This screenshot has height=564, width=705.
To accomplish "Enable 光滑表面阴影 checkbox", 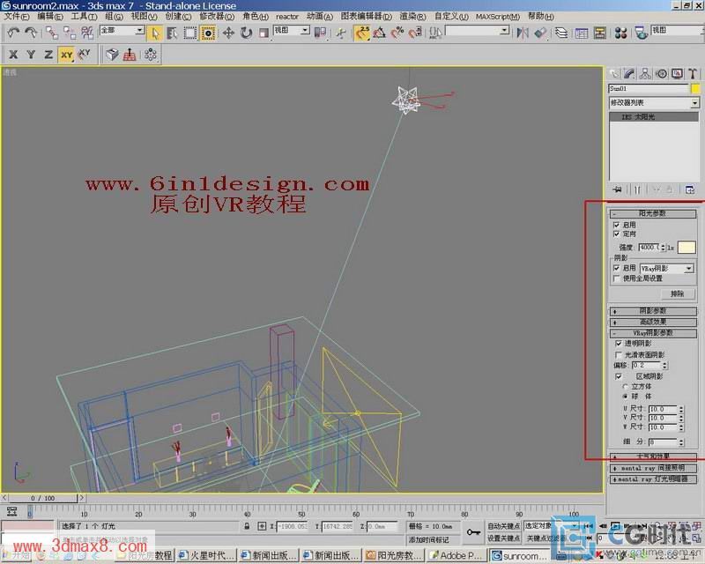I will [619, 354].
